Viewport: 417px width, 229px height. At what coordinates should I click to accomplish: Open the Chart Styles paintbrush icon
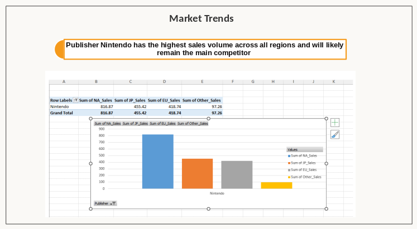[335, 134]
